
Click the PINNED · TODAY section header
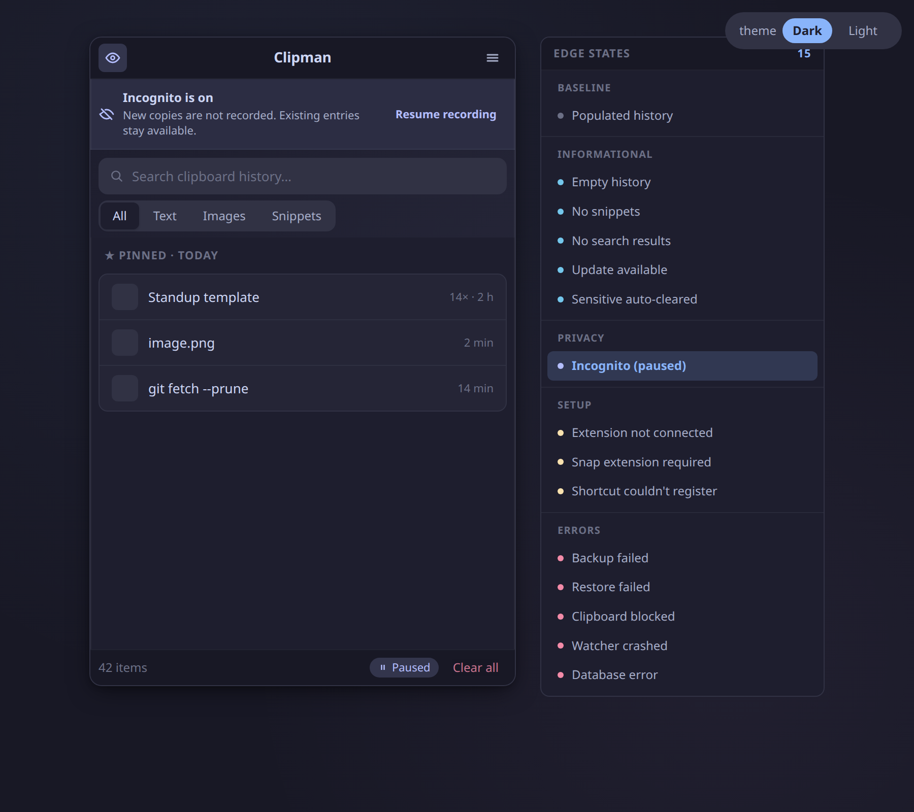click(161, 255)
